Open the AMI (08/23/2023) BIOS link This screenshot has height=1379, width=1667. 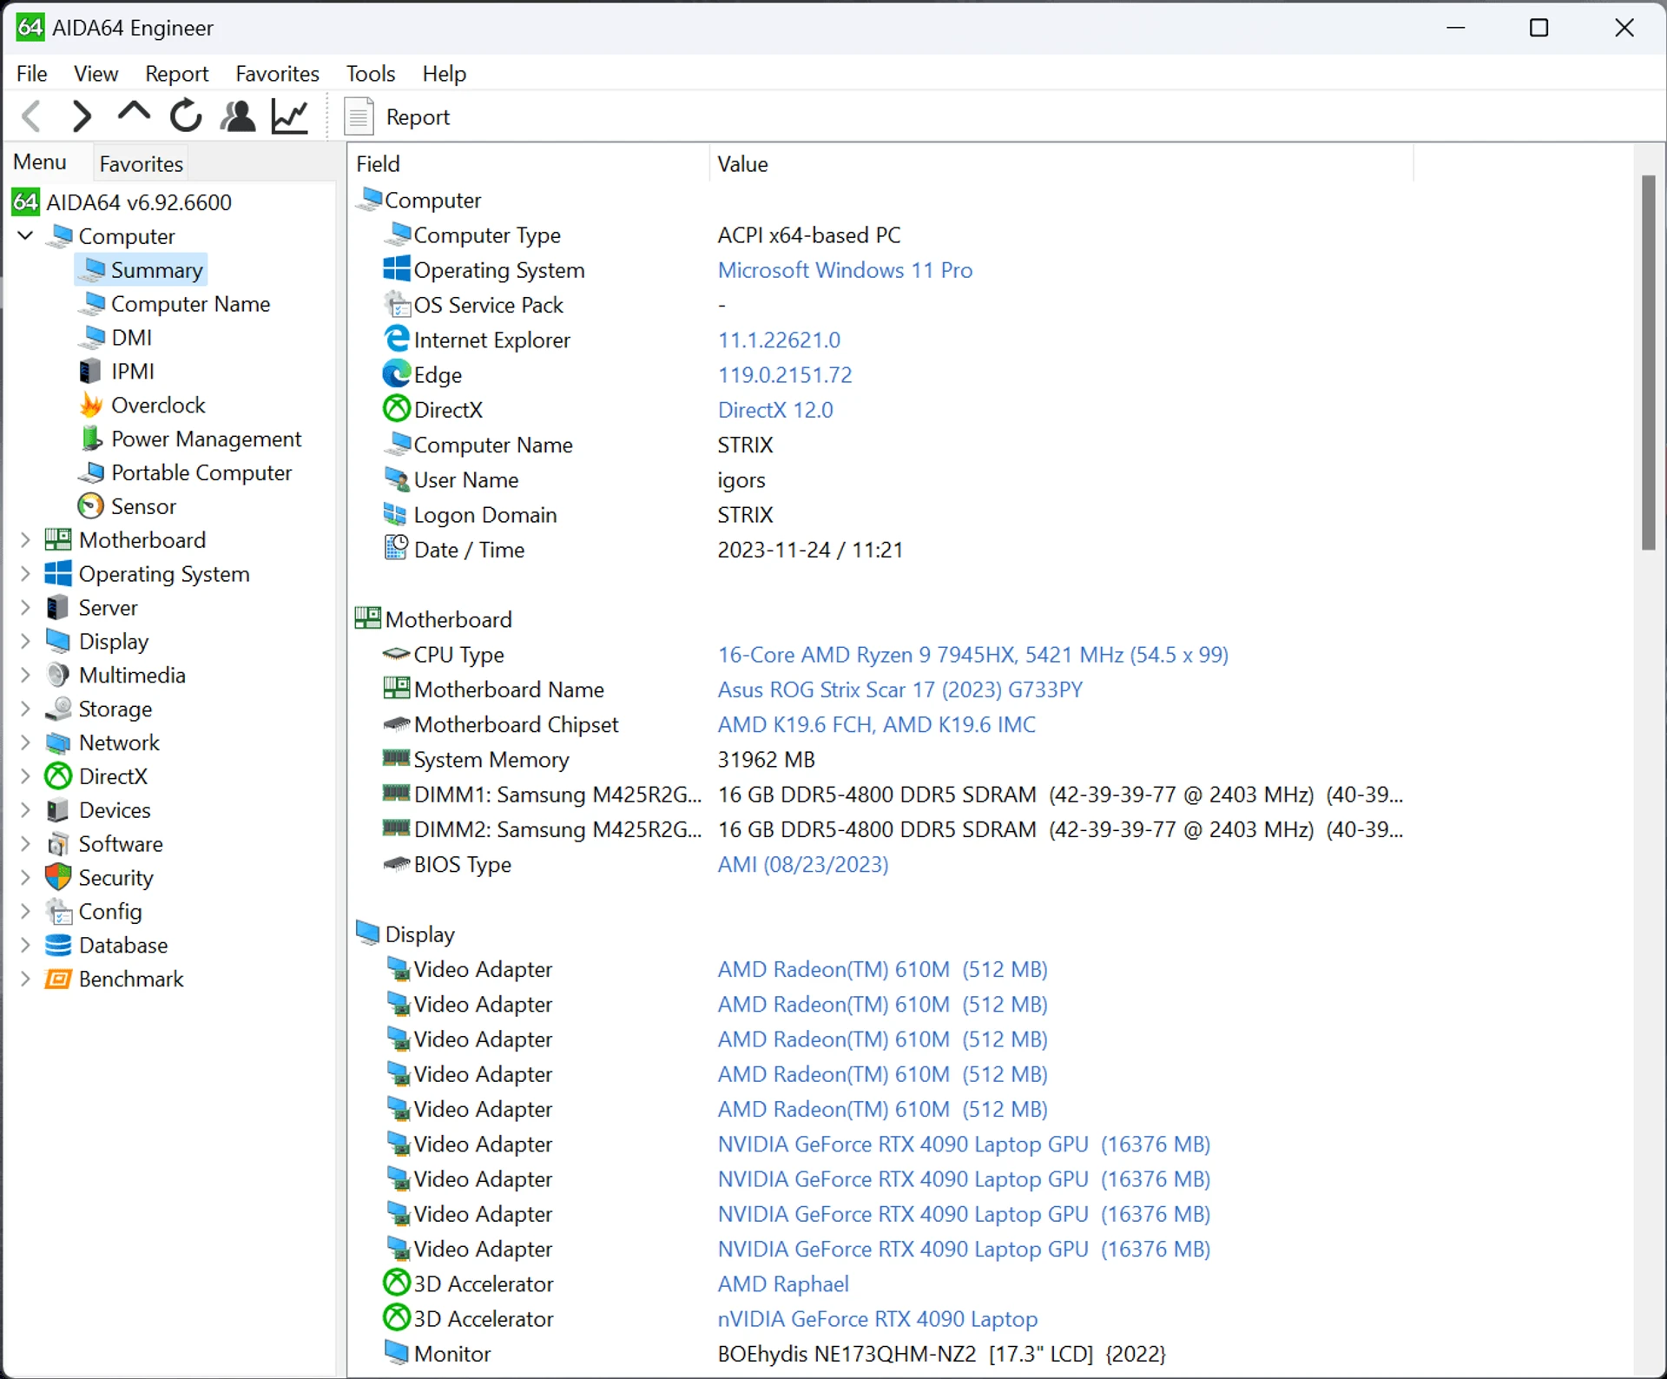803,864
